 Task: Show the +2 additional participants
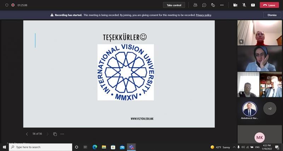coord(270,109)
